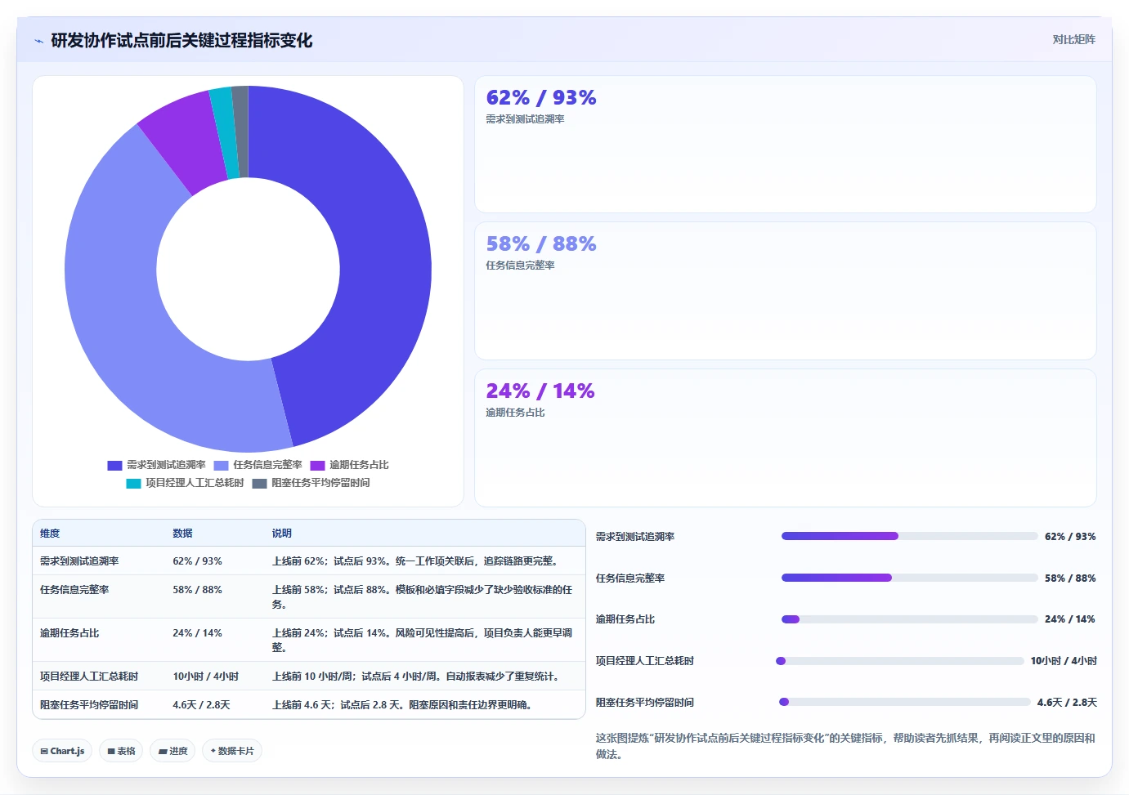
Task: Click the summary paragraph starting 这张图提炼
Action: point(845,746)
